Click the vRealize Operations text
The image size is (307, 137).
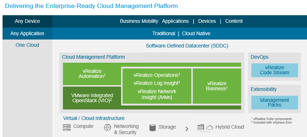coord(157,75)
